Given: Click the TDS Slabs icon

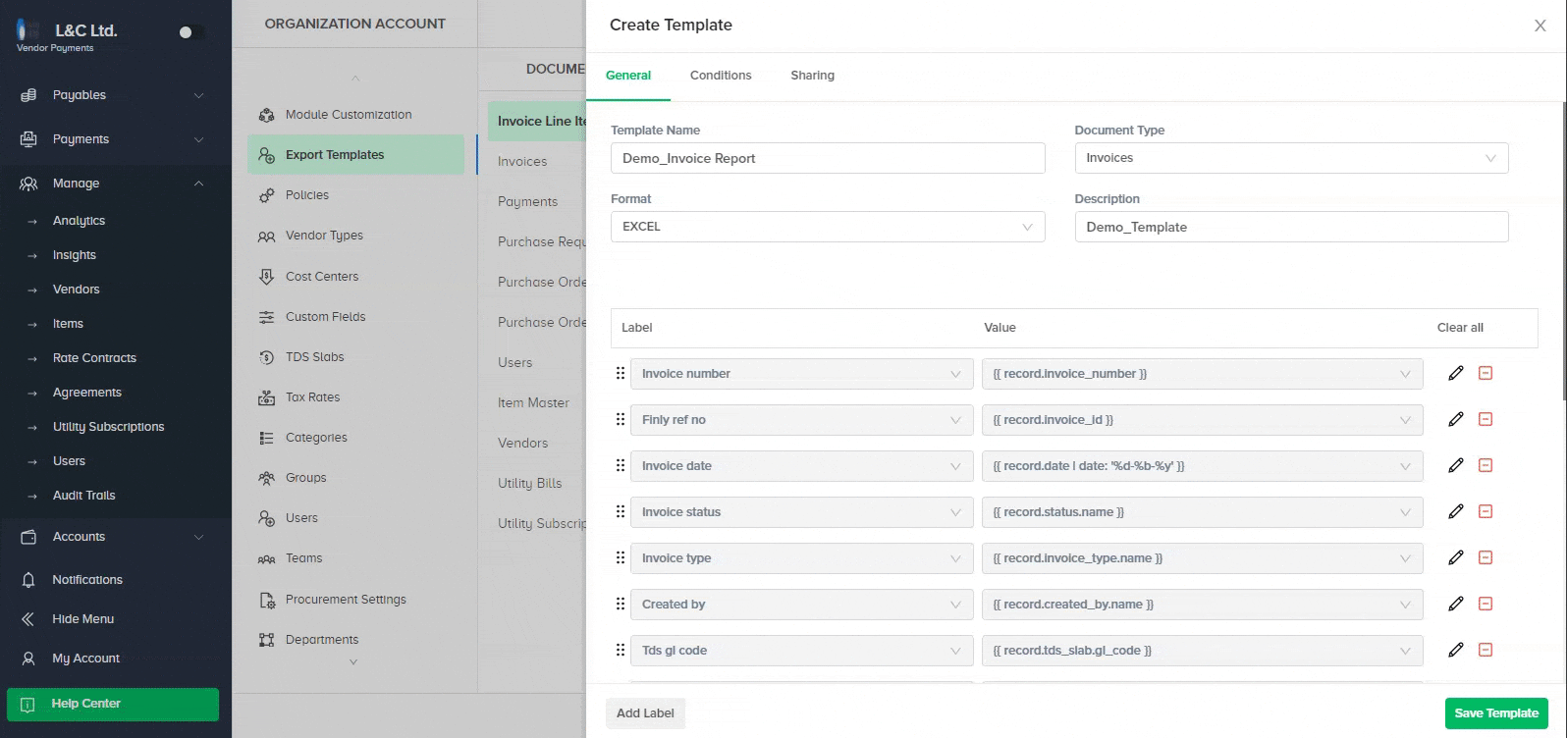Looking at the screenshot, I should 266,357.
